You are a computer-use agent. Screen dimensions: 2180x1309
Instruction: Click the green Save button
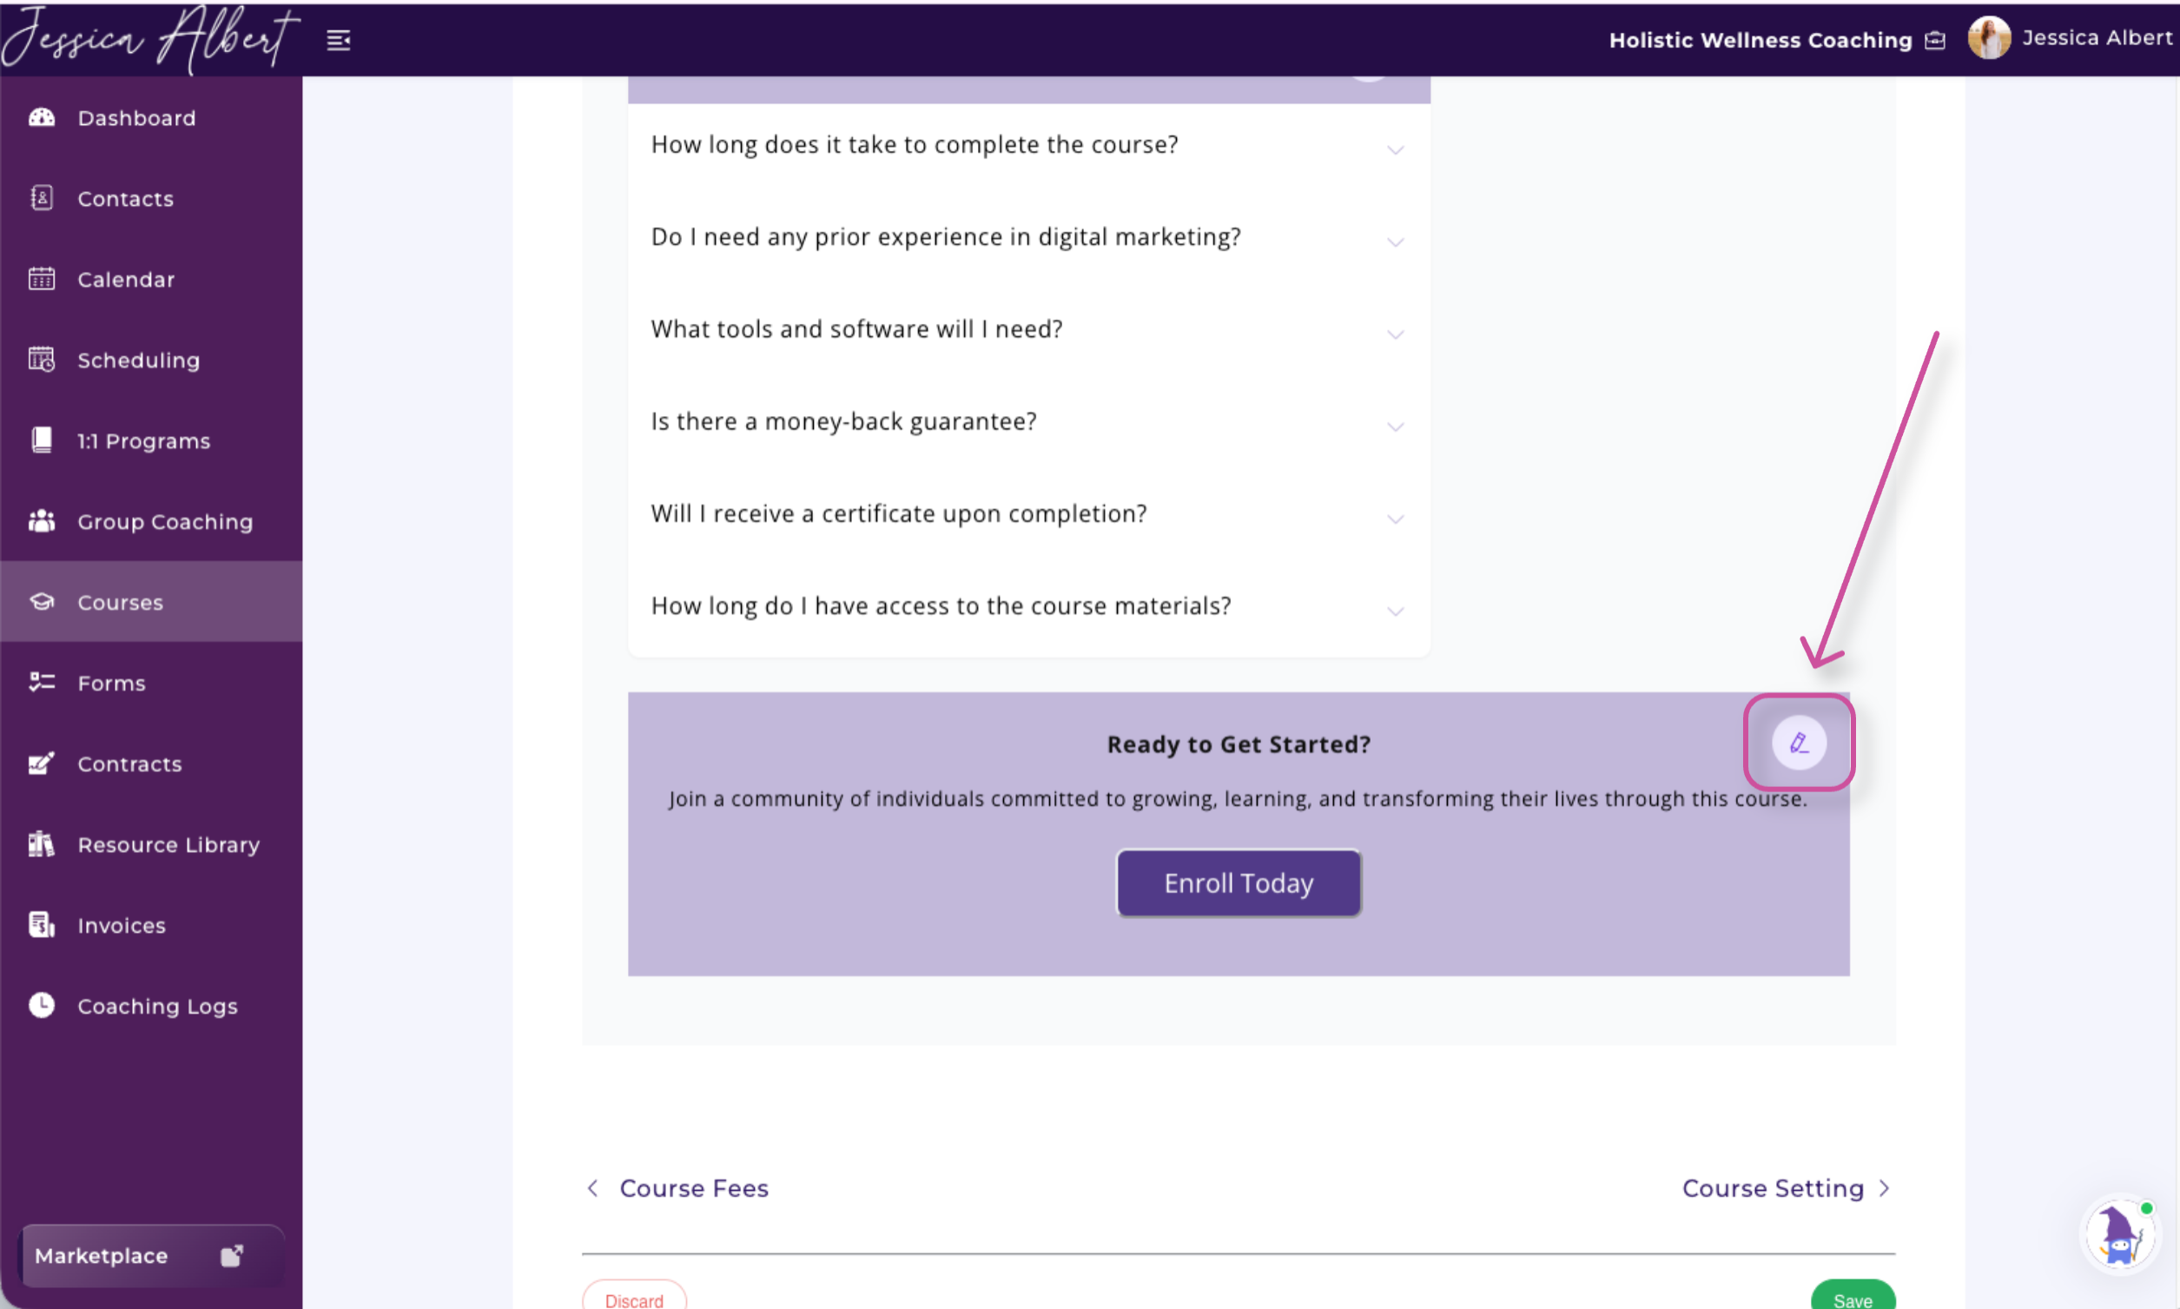pyautogui.click(x=1853, y=1299)
